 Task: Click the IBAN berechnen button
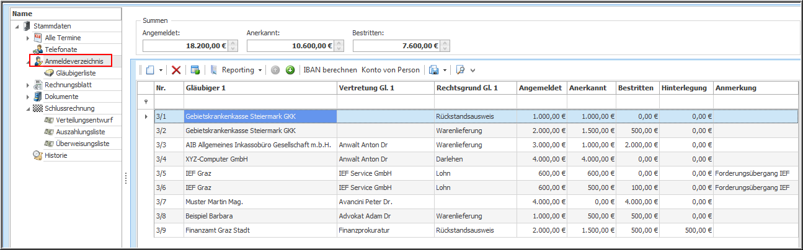tap(330, 70)
